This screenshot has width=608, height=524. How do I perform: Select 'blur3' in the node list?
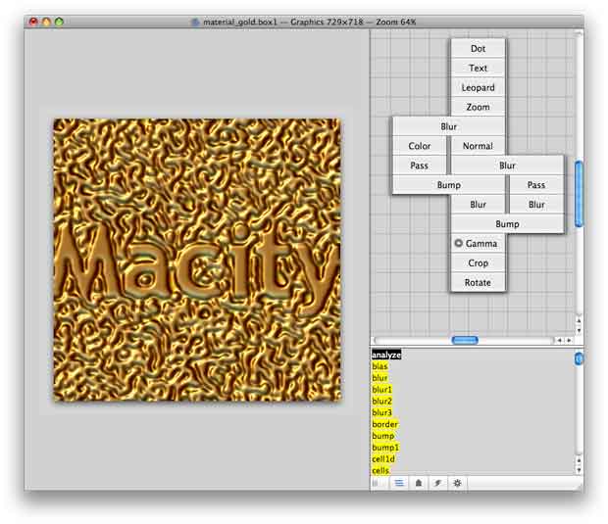(x=381, y=413)
